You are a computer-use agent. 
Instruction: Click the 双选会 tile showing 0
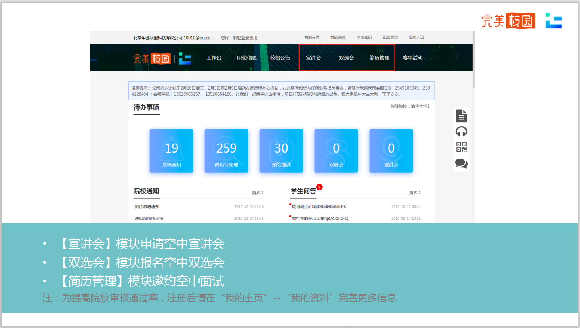coord(336,151)
